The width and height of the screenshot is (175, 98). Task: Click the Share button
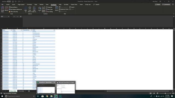point(157,4)
